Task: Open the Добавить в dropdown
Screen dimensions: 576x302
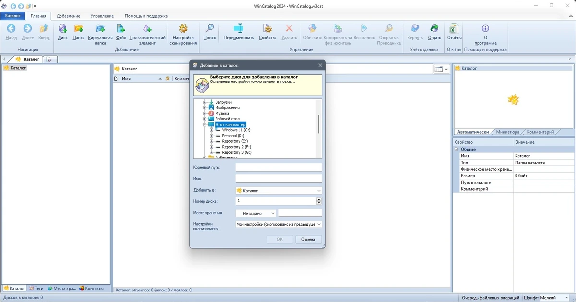Action: click(x=278, y=191)
